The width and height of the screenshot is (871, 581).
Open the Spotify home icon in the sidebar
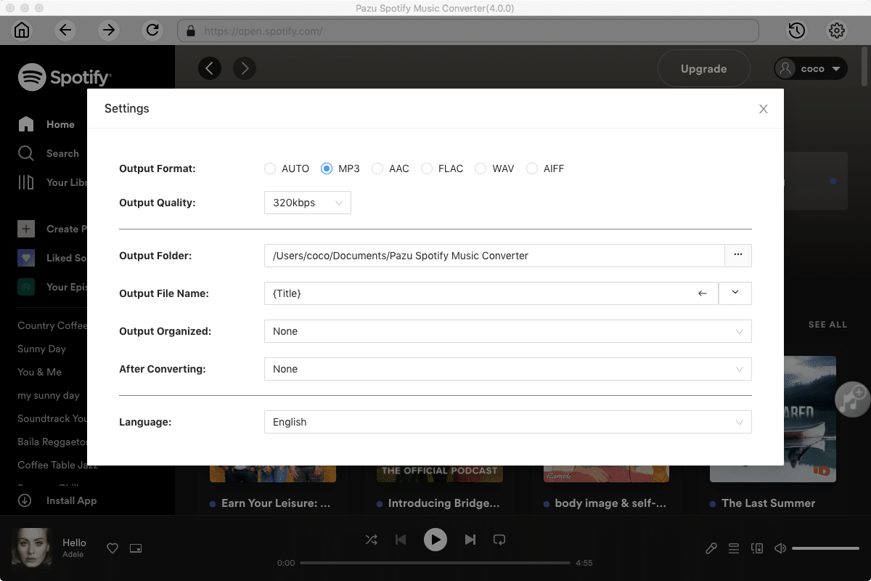pos(26,124)
